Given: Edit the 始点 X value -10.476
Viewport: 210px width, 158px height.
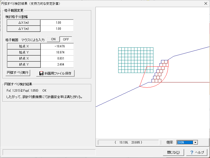Looking at the screenshot, I should tap(57, 46).
